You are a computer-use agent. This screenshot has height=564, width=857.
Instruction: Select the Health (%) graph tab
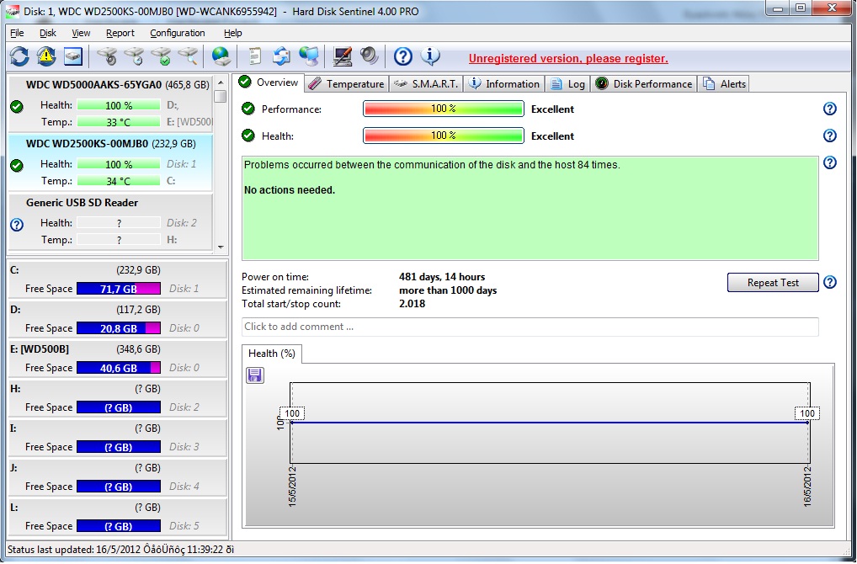pyautogui.click(x=272, y=354)
